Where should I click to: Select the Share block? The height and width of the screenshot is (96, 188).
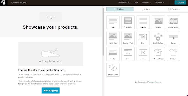pyautogui.click(x=143, y=38)
